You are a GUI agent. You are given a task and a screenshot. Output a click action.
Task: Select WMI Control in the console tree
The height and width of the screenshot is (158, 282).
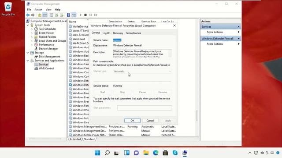(46, 68)
